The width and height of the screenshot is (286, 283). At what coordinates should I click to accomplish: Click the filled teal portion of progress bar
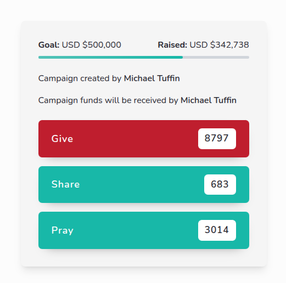pos(110,57)
